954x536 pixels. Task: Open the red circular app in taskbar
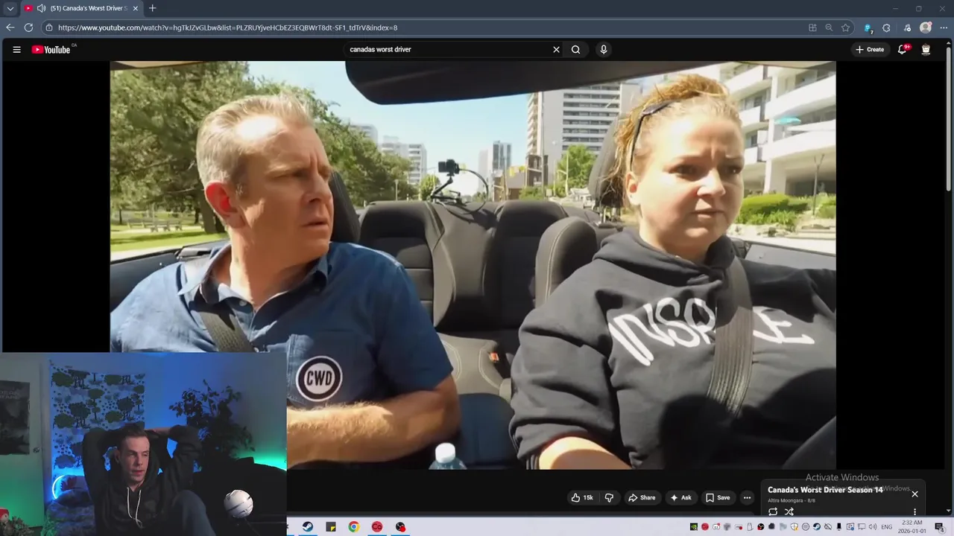click(377, 527)
